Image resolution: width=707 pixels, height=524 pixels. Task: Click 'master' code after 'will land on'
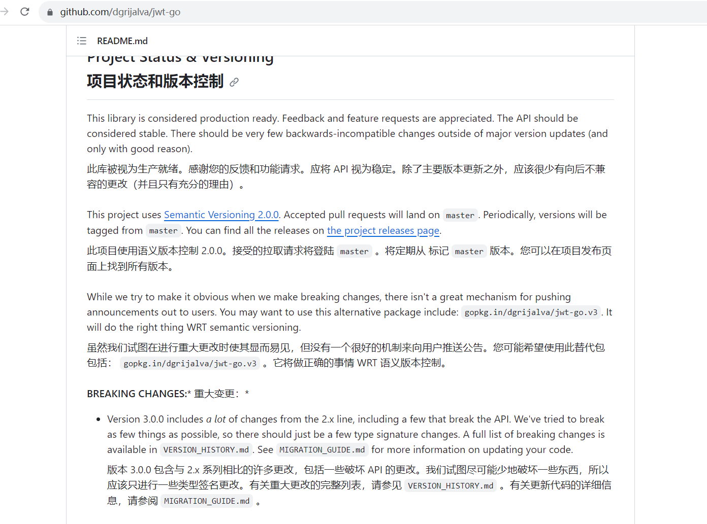click(x=460, y=216)
